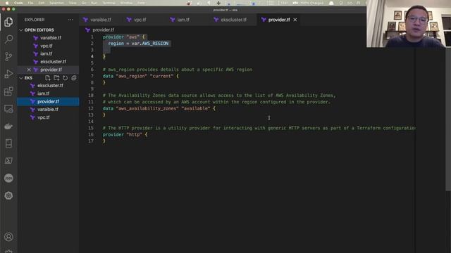Close the provider.tf editor tab

295,20
